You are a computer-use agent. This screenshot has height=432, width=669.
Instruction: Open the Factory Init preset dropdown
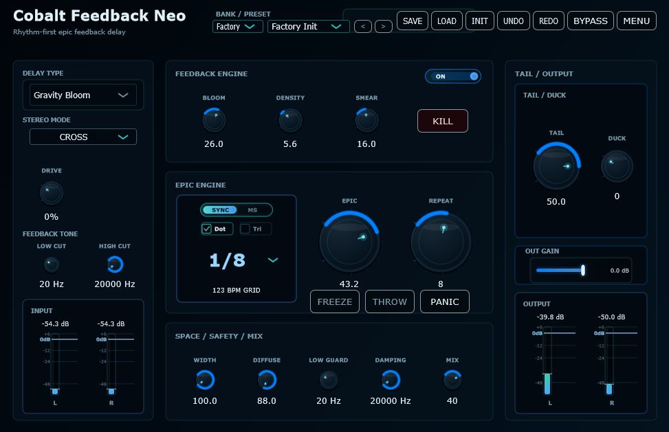click(308, 26)
